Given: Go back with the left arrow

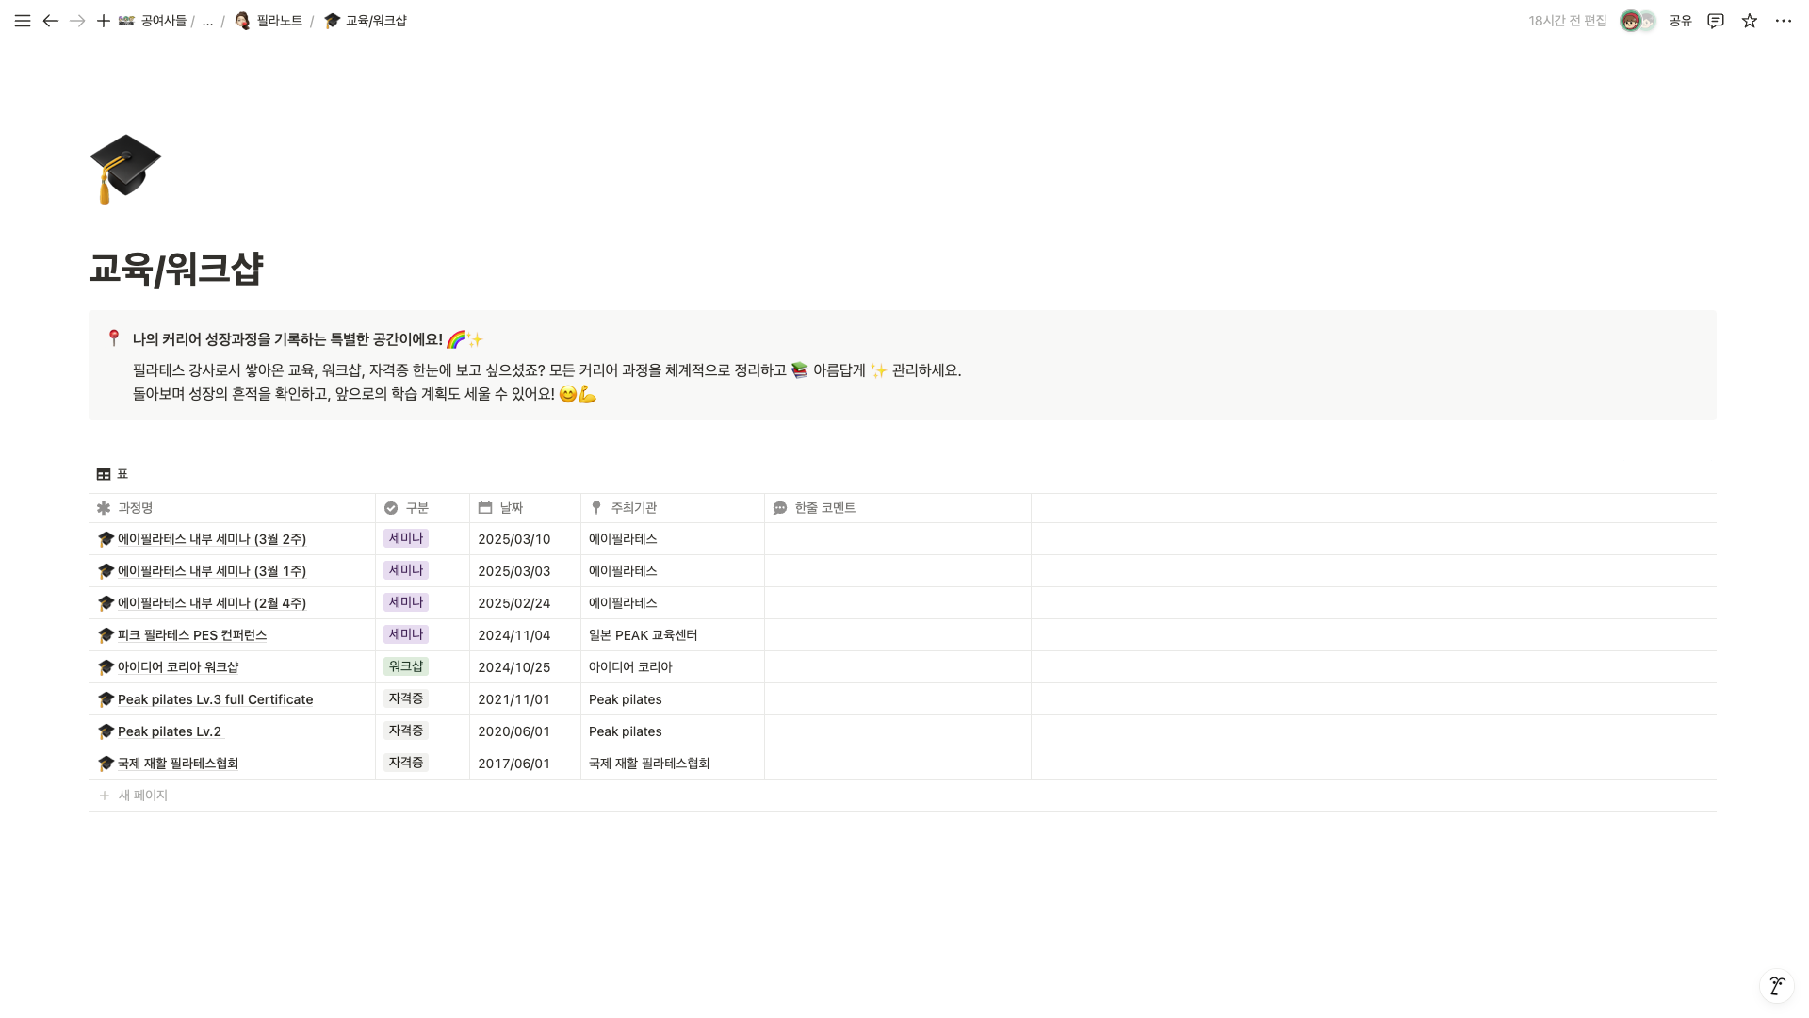Looking at the screenshot, I should pos(51,21).
